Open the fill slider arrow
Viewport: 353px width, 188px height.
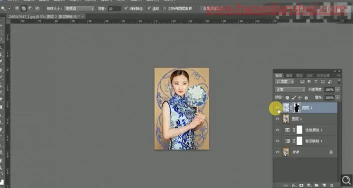[x=337, y=97]
